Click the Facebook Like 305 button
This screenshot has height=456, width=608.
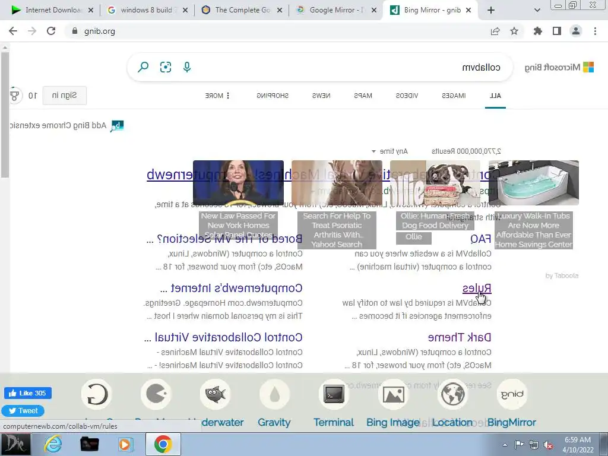tap(27, 393)
